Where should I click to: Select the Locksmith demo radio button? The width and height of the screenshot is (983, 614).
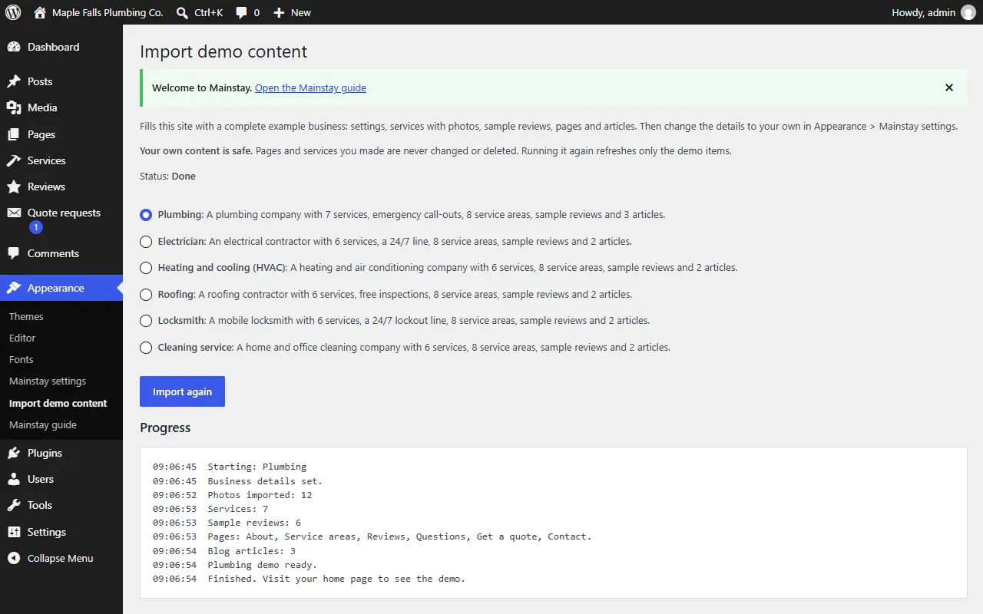coord(146,321)
